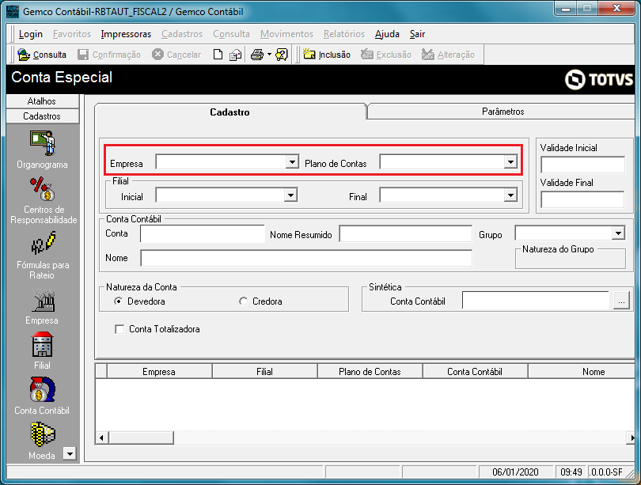This screenshot has width=641, height=485.
Task: Expand the Plano de Contas dropdown
Action: click(x=510, y=162)
